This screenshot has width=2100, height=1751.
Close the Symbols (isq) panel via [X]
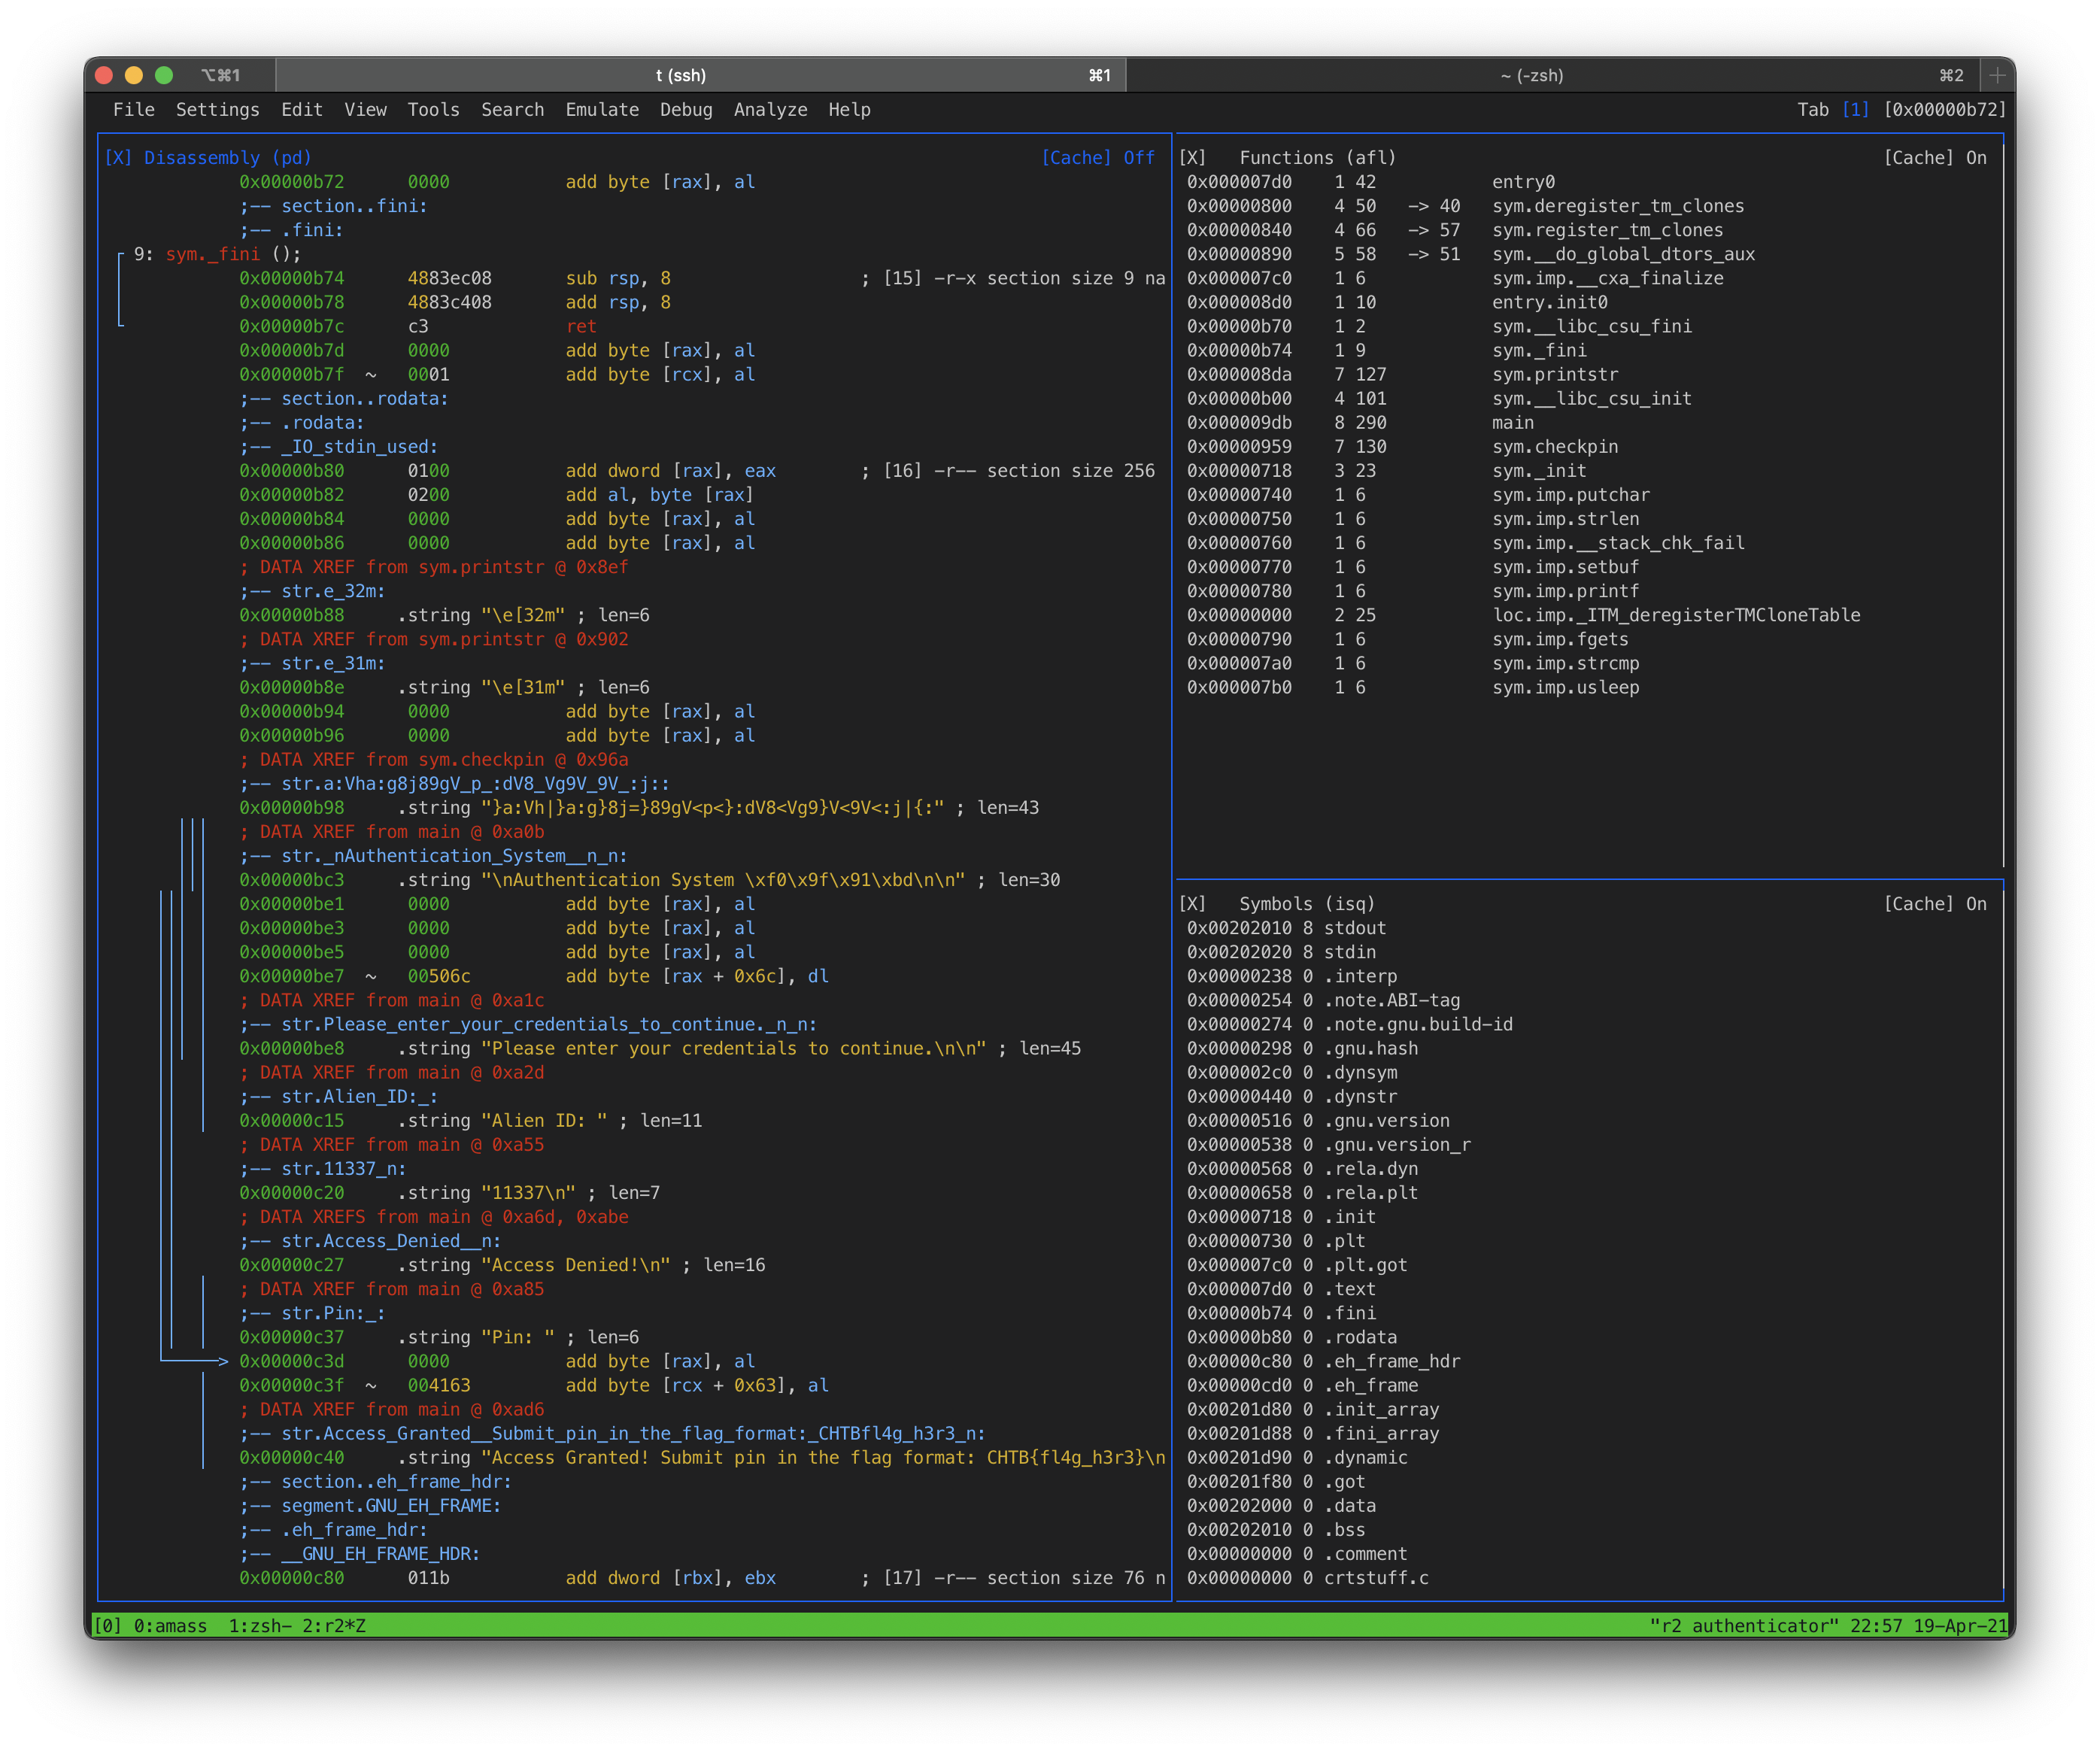point(1192,903)
